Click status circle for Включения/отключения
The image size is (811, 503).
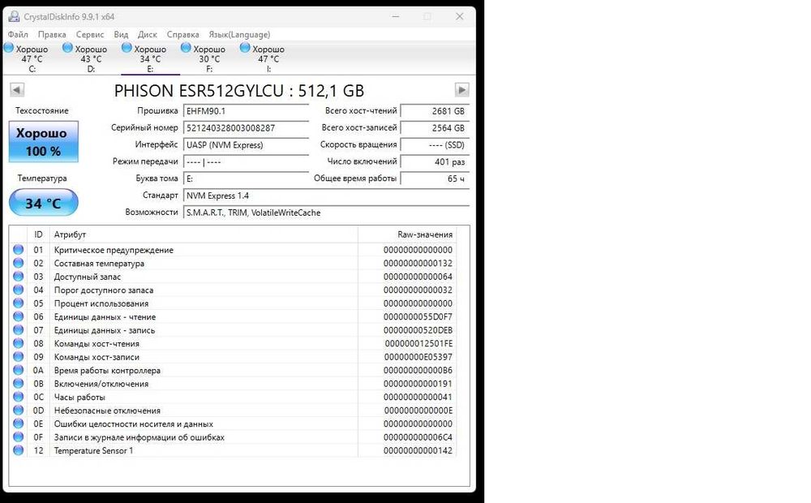(18, 384)
